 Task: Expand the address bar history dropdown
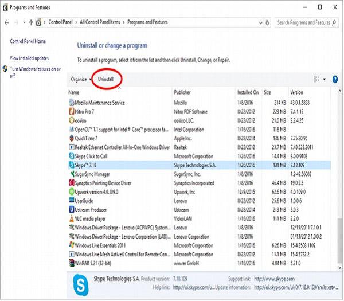coord(261,22)
